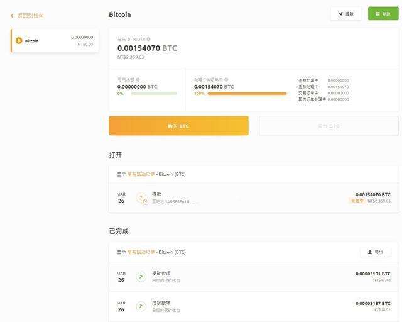Image resolution: width=402 pixels, height=322 pixels.
Task: Open the info icon next to total Bitcoin
Action: click(x=148, y=39)
